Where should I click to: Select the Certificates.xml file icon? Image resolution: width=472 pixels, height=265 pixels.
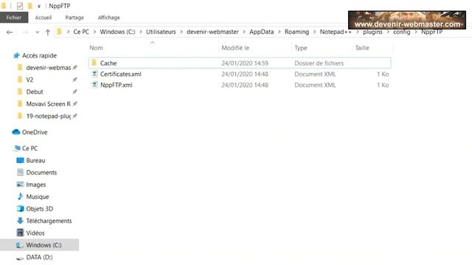coord(94,74)
